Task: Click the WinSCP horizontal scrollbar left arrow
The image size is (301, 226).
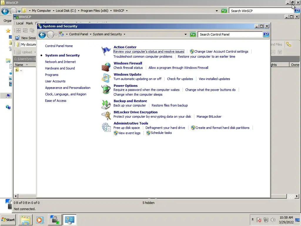Action: coord(16,196)
